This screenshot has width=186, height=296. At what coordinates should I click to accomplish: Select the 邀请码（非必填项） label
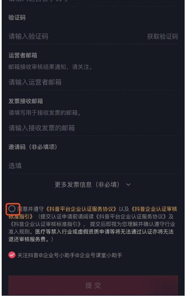click(33, 147)
